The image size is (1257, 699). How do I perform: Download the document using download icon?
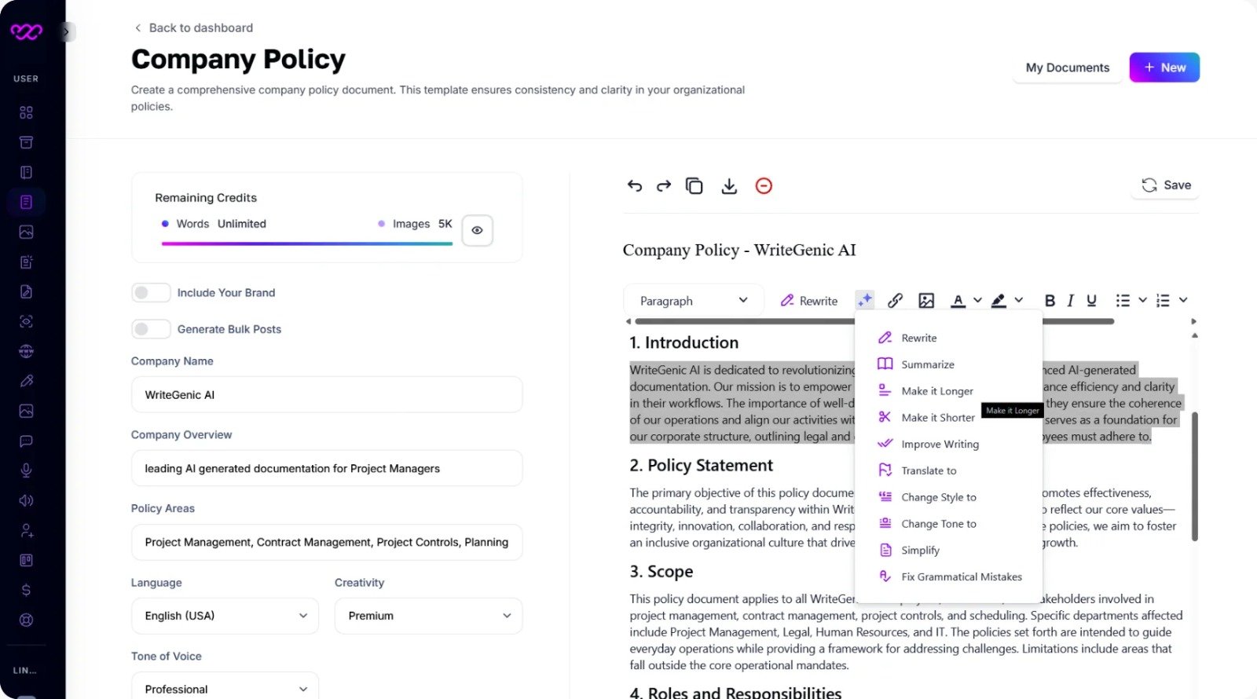point(729,185)
